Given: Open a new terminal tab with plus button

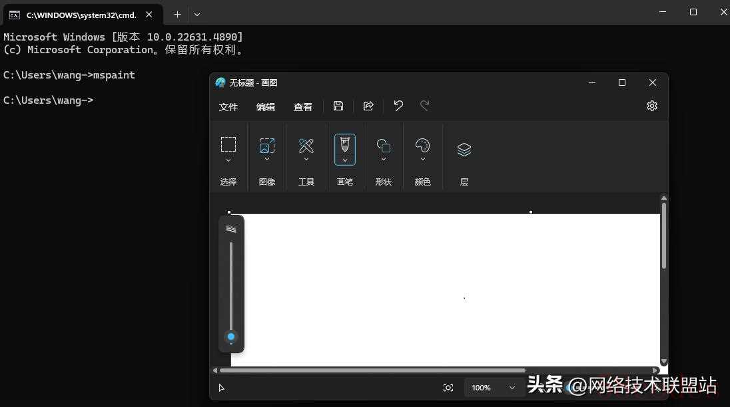Looking at the screenshot, I should pos(177,14).
